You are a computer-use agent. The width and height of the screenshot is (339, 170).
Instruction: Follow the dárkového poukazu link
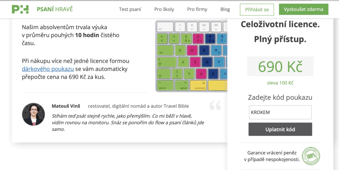tap(48, 69)
